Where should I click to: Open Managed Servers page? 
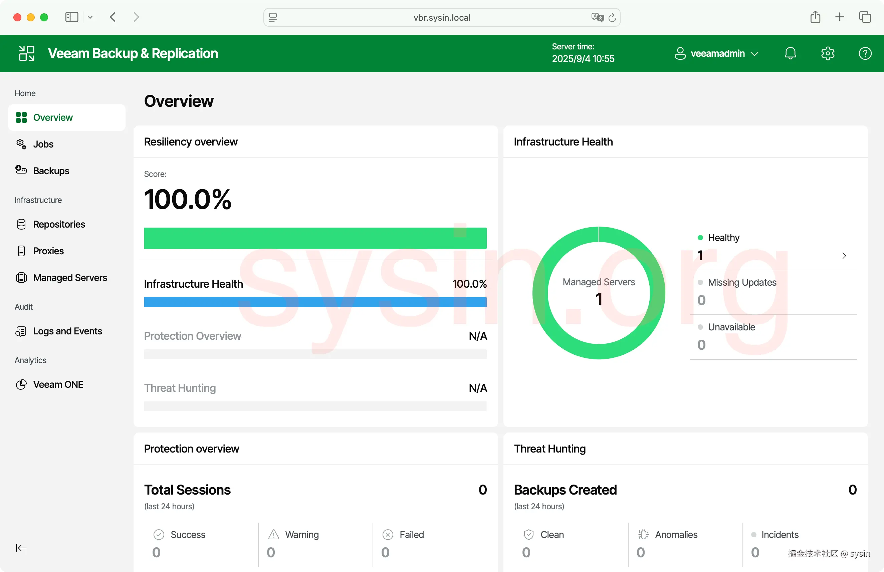[x=70, y=278]
